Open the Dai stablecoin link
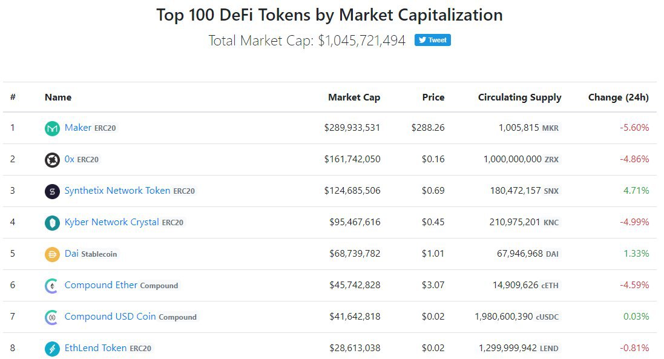The image size is (664, 359). 71,254
